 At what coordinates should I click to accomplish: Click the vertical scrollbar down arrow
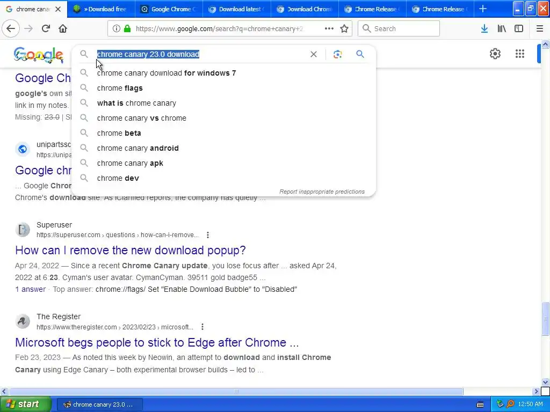[545, 382]
